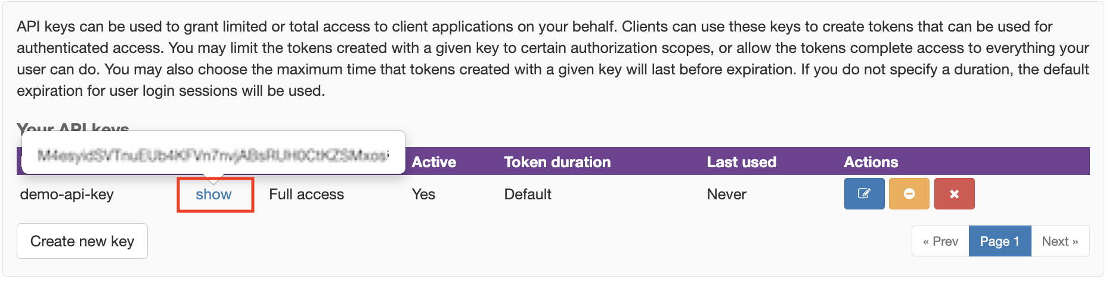Image resolution: width=1109 pixels, height=288 pixels.
Task: Click the "Your API keys" heading
Action: click(73, 126)
